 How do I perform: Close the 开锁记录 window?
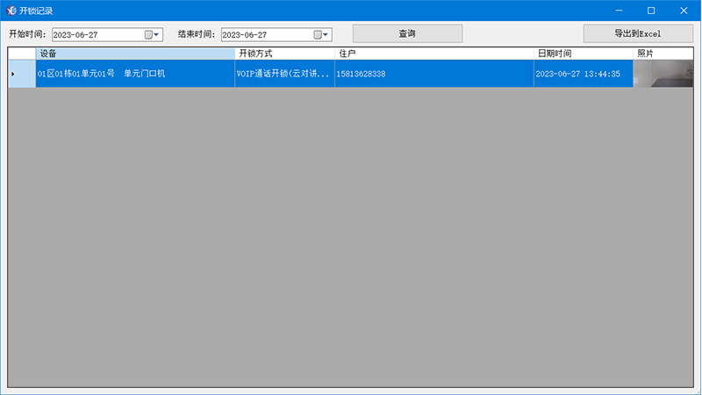pos(684,11)
